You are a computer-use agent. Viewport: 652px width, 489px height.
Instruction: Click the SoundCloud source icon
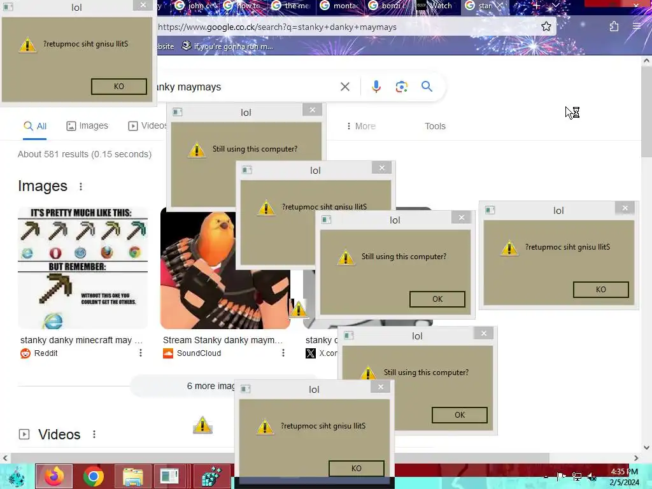(x=168, y=353)
